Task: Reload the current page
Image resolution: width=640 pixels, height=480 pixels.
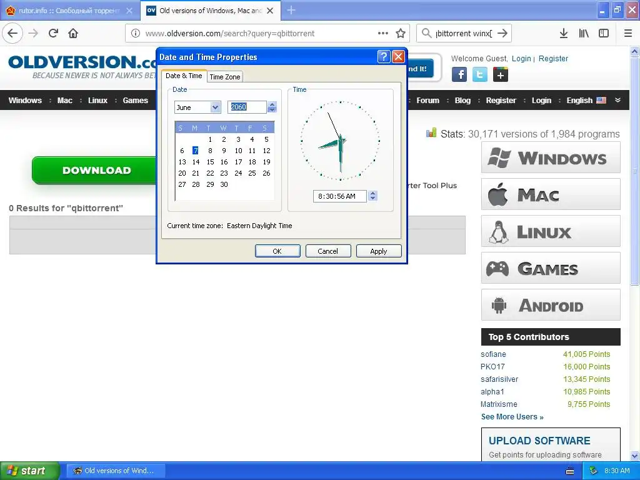Action: (x=53, y=33)
